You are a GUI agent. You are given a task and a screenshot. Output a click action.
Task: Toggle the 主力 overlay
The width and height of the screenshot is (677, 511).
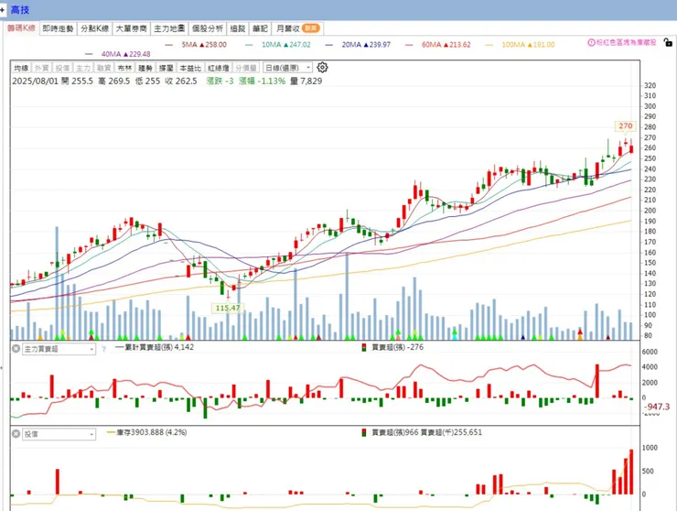click(83, 68)
